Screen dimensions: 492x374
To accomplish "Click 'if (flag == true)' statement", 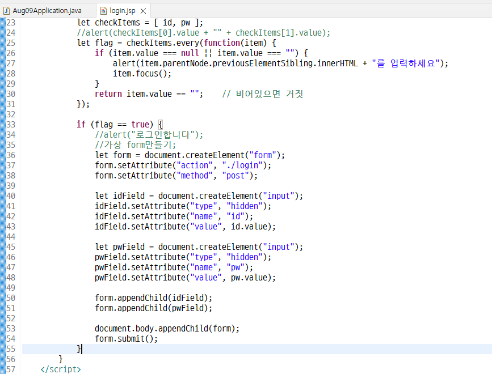I will [115, 125].
